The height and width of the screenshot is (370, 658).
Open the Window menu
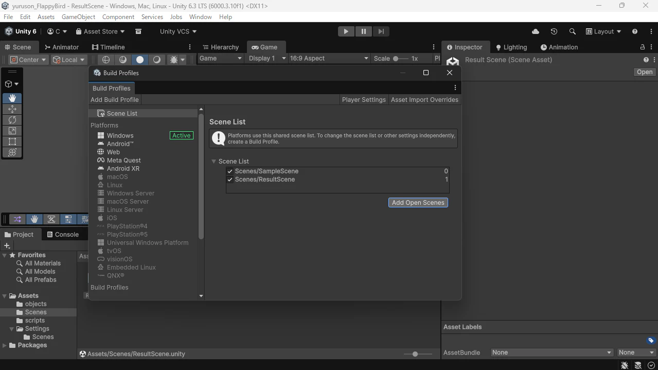pyautogui.click(x=200, y=17)
